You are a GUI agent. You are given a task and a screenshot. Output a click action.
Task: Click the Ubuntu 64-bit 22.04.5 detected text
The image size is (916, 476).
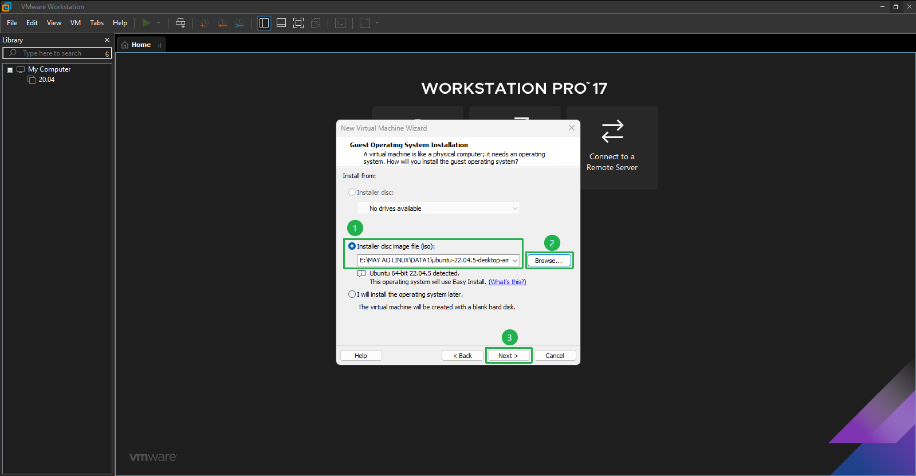point(414,273)
